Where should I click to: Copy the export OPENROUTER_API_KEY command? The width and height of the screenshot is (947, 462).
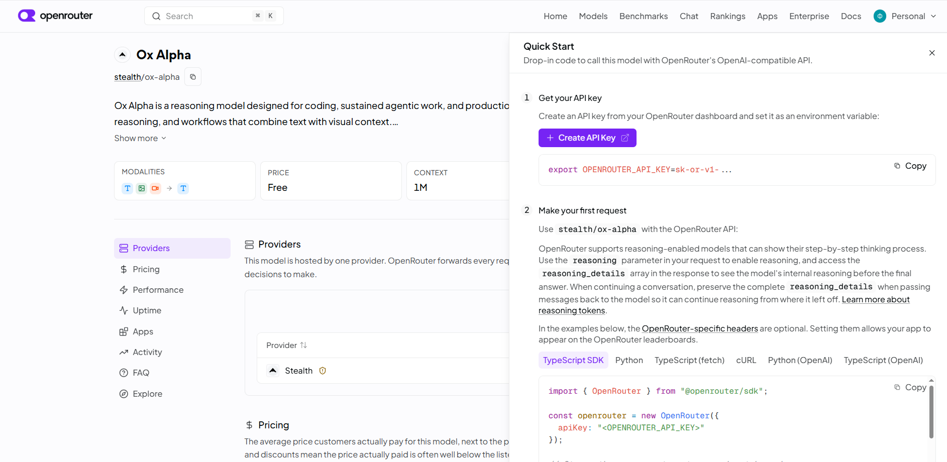coord(910,166)
